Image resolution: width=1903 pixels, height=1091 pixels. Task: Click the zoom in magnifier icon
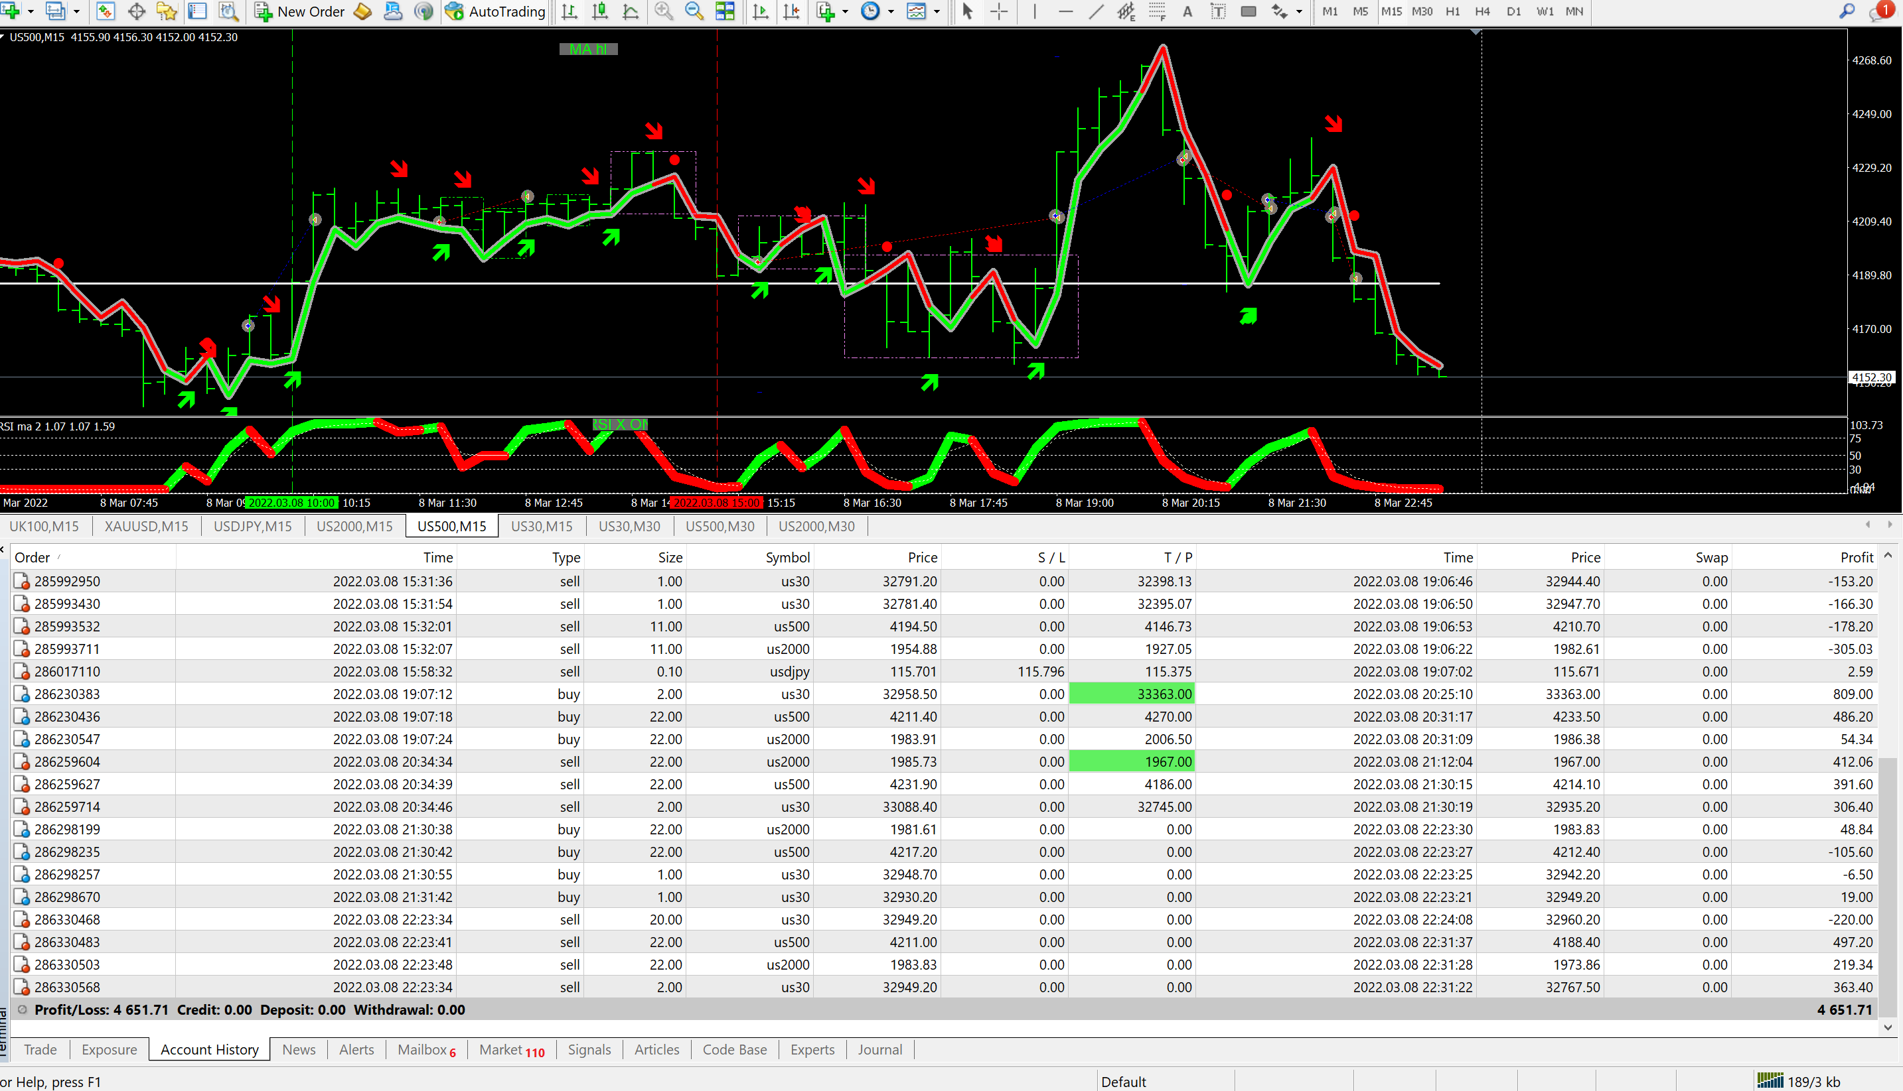pyautogui.click(x=663, y=11)
